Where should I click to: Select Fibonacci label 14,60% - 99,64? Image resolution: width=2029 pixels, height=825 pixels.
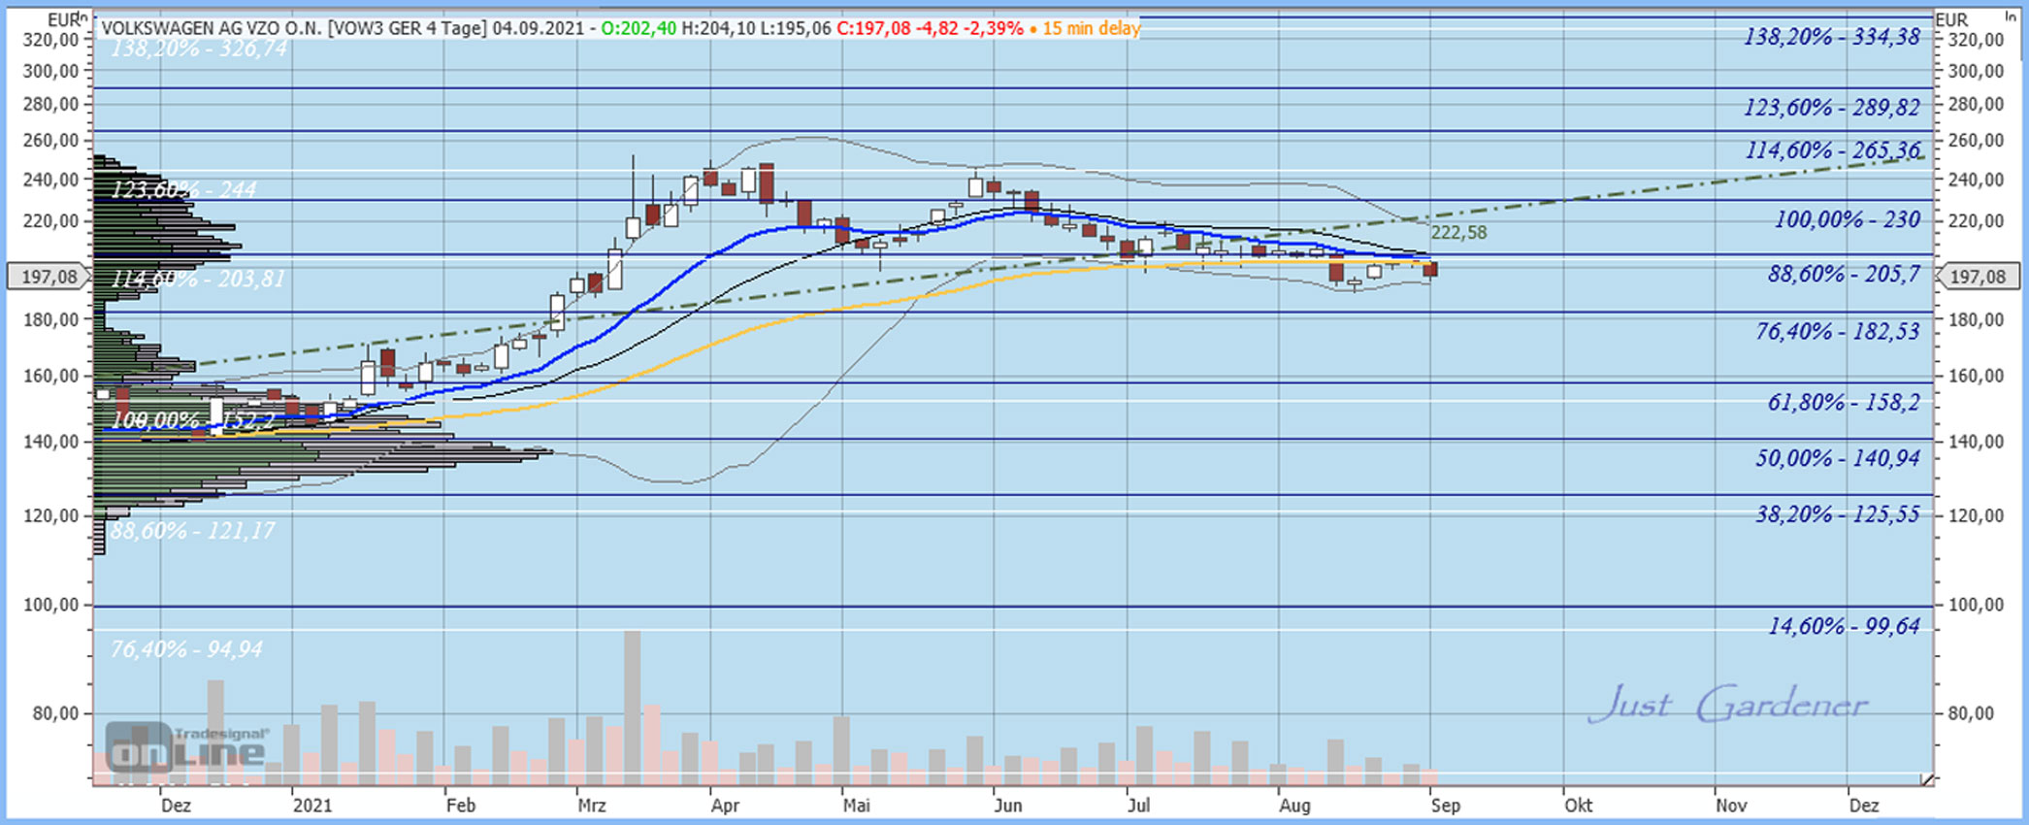[x=1844, y=626]
